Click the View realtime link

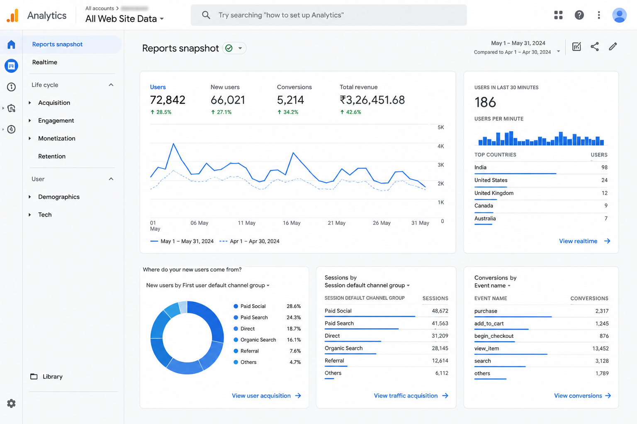coord(578,241)
